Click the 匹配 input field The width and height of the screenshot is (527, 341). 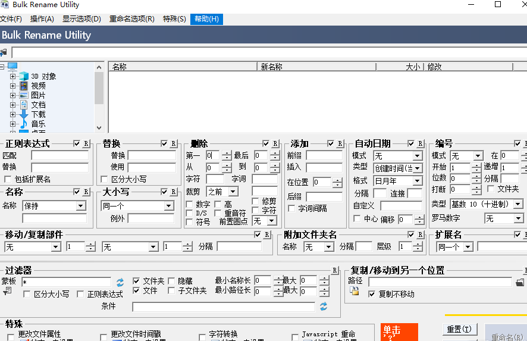pos(60,155)
